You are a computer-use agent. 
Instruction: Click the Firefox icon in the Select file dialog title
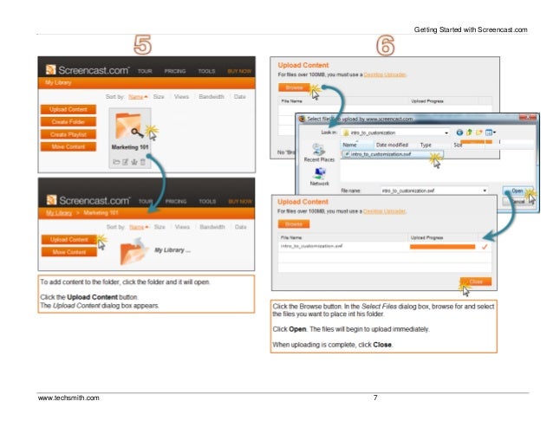(x=302, y=119)
